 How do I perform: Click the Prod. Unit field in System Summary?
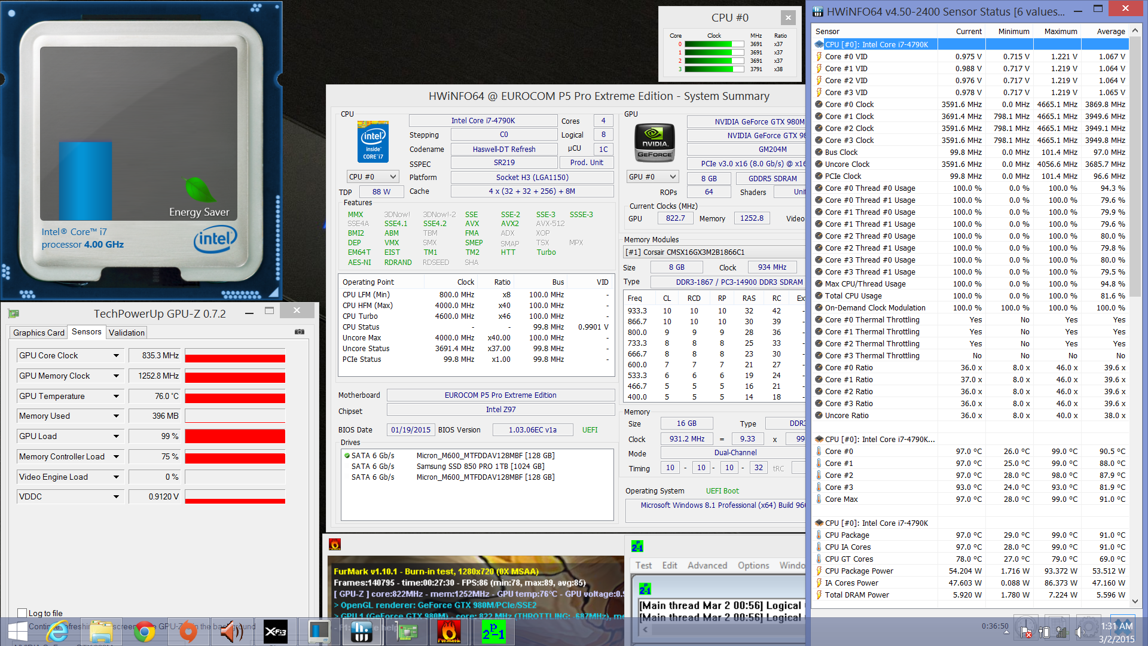(587, 163)
